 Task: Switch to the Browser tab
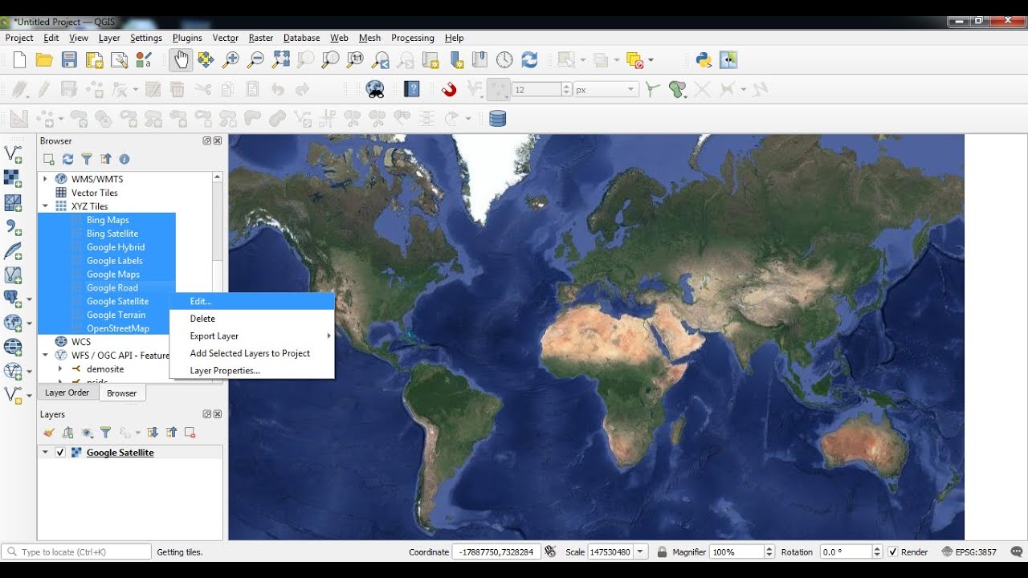click(122, 393)
